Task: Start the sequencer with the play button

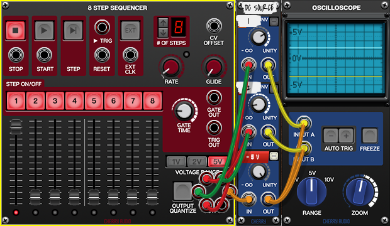Action: (x=44, y=30)
